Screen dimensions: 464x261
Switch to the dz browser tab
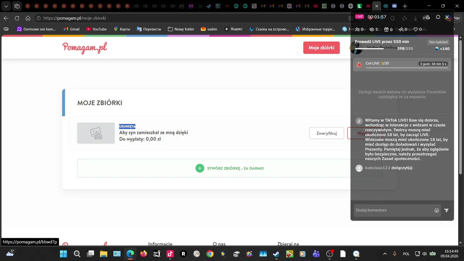394,6
